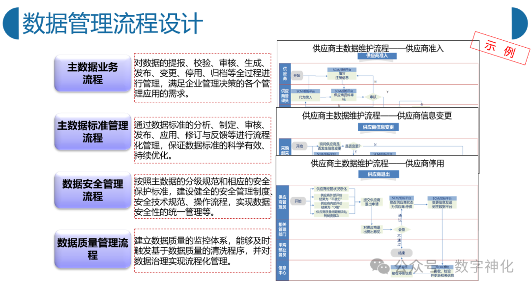The height and width of the screenshot is (288, 531).
Task: Click 开始 in the 供应商停用 flowchart
Action: click(x=298, y=201)
